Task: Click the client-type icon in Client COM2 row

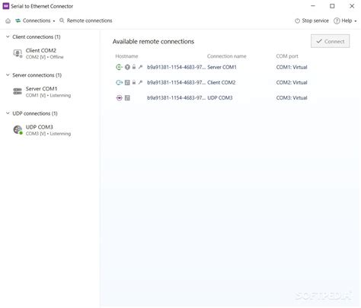Action: click(119, 82)
